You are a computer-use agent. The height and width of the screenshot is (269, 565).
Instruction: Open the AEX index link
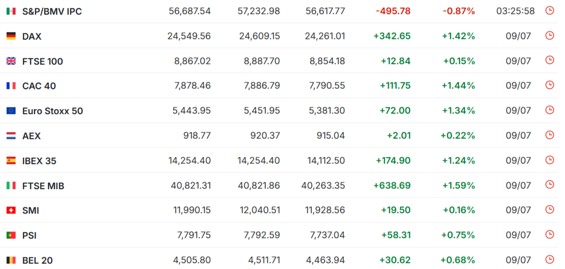click(x=32, y=136)
